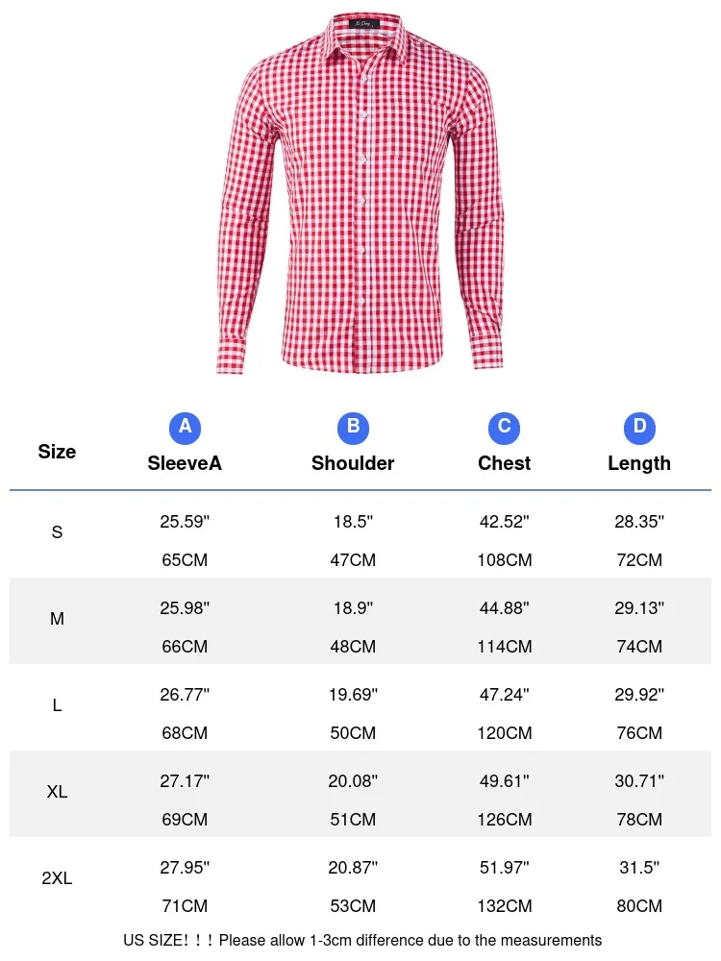Viewport: 721px width, 961px height.
Task: Click the XL size row label
Action: [x=57, y=792]
